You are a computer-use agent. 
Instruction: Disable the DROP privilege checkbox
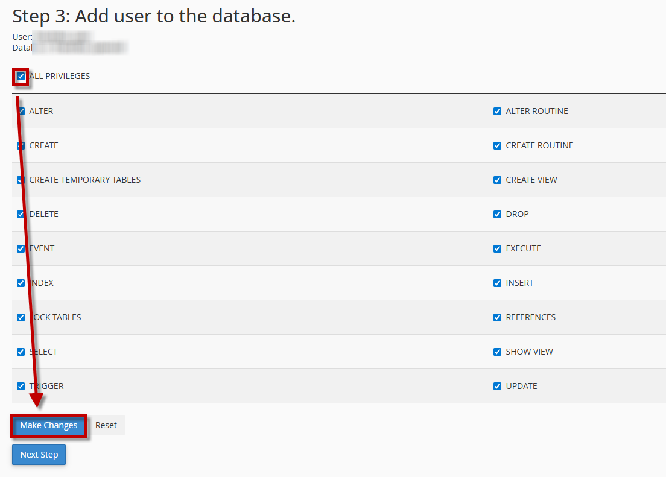tap(497, 214)
